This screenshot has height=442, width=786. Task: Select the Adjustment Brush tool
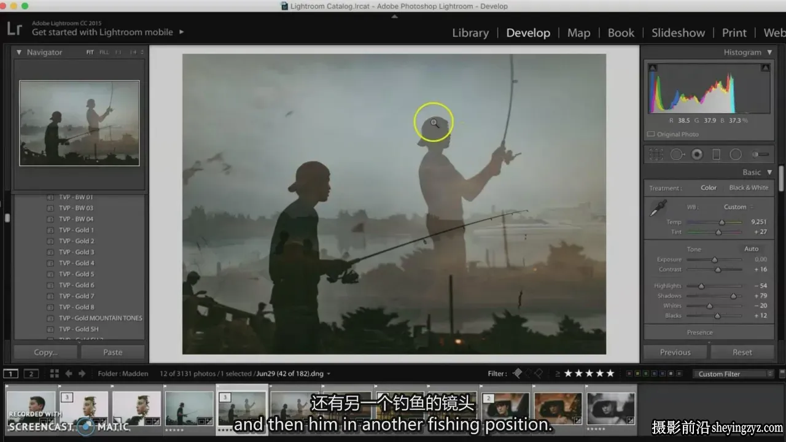pyautogui.click(x=760, y=155)
